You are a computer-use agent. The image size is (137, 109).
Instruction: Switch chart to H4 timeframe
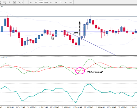(56, 2)
